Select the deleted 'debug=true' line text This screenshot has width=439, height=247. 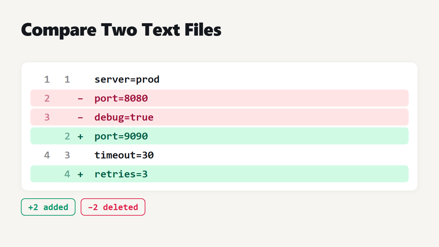[x=124, y=117]
